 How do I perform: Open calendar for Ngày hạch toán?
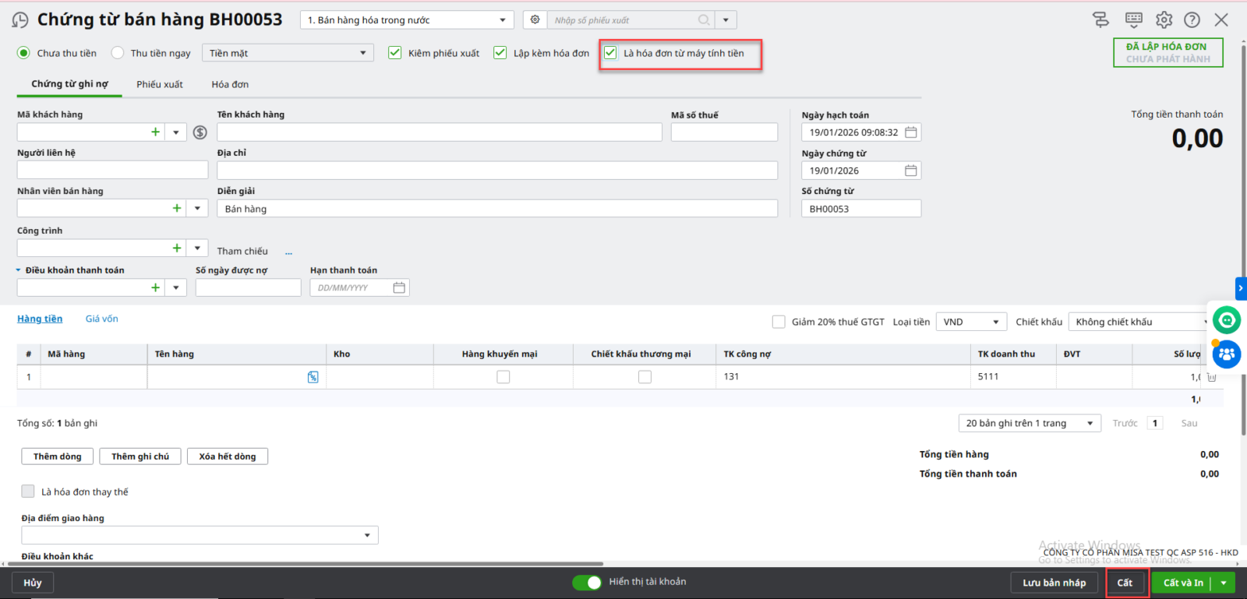[910, 132]
